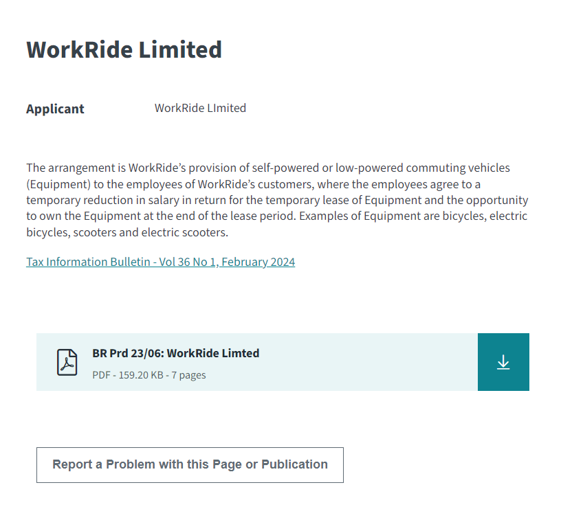Click the download arrow button
Viewport: 561px width, 507px height.
pyautogui.click(x=503, y=362)
